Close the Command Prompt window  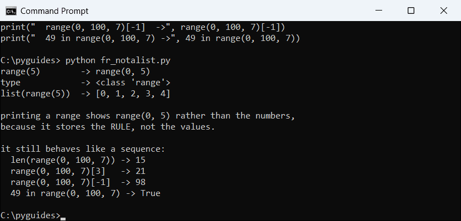click(x=444, y=11)
